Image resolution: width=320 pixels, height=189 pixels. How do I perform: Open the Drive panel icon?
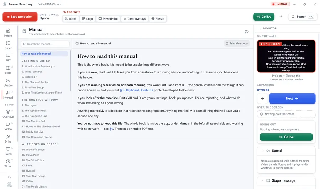8,137
